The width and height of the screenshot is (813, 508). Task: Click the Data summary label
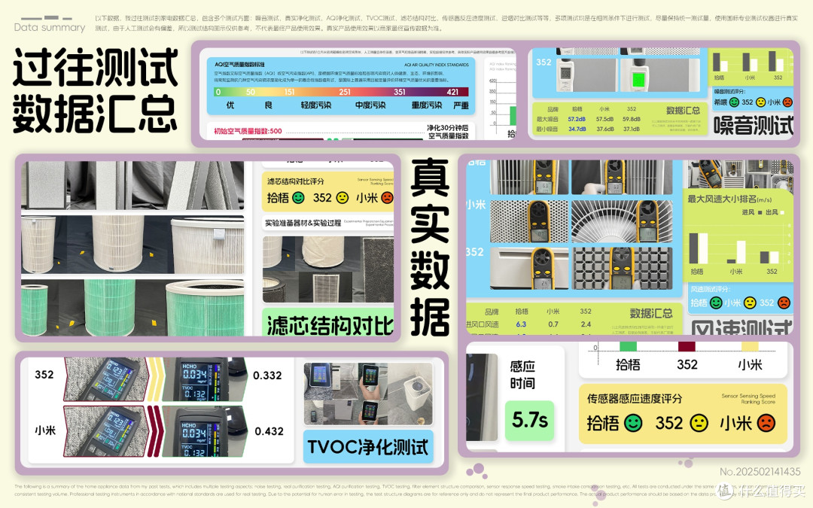49,28
